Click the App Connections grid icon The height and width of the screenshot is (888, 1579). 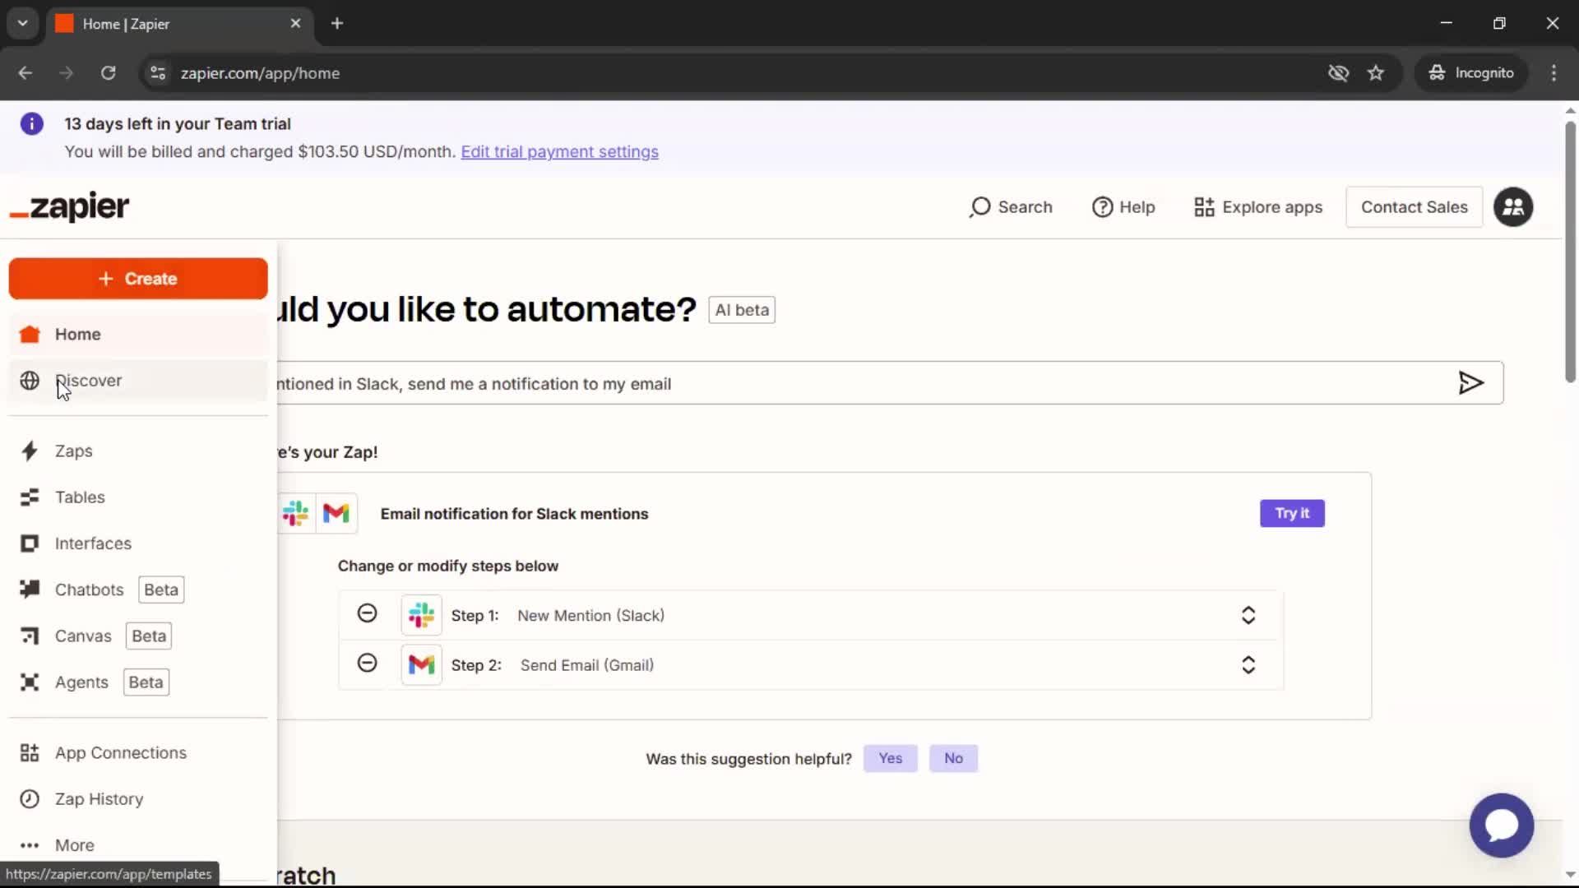(x=30, y=753)
